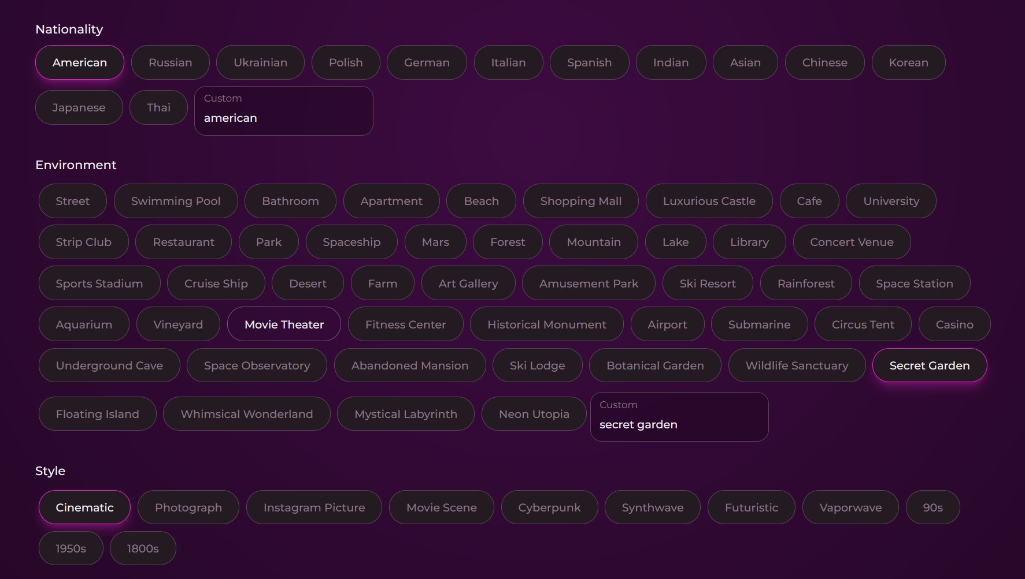Choose the Thai nationality
The width and height of the screenshot is (1025, 579).
pos(158,107)
